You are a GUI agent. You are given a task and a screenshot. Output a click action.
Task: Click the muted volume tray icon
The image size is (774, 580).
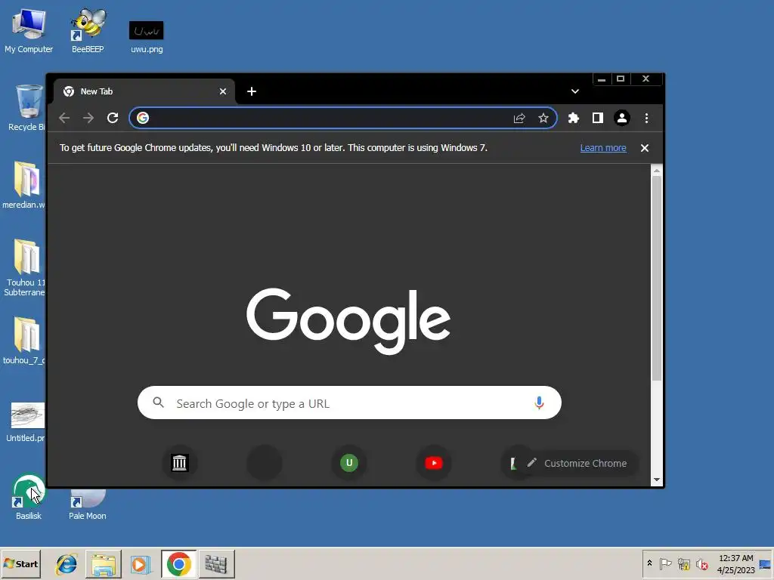pos(701,563)
